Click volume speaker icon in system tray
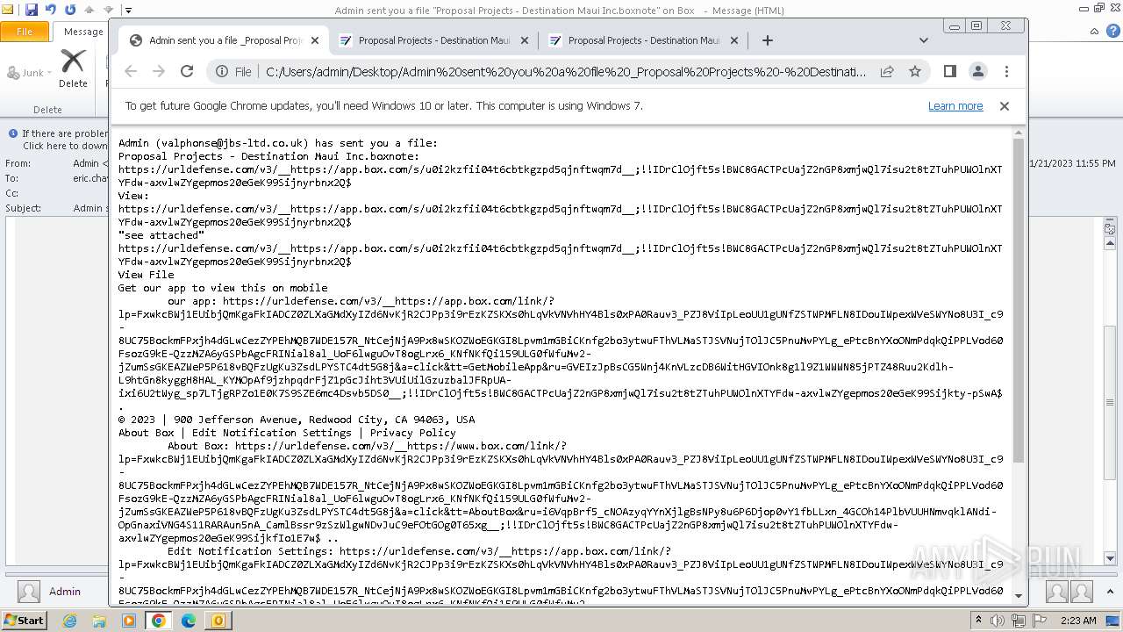Screen dimensions: 1123x632 click(998, 621)
